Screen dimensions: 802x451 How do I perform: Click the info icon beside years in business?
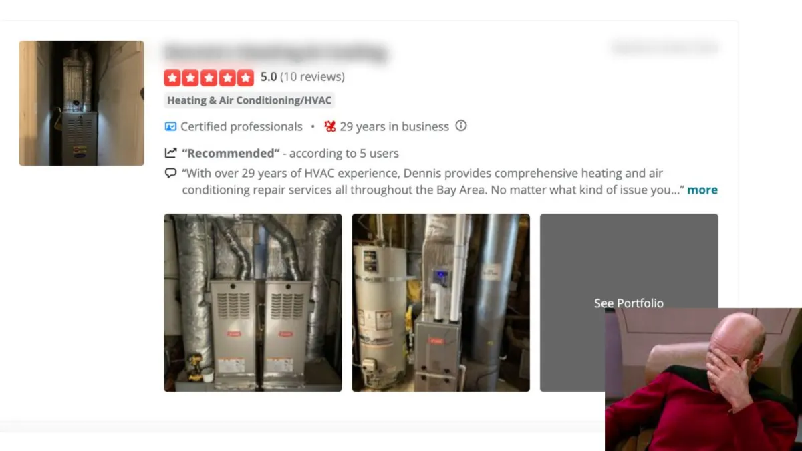point(461,126)
